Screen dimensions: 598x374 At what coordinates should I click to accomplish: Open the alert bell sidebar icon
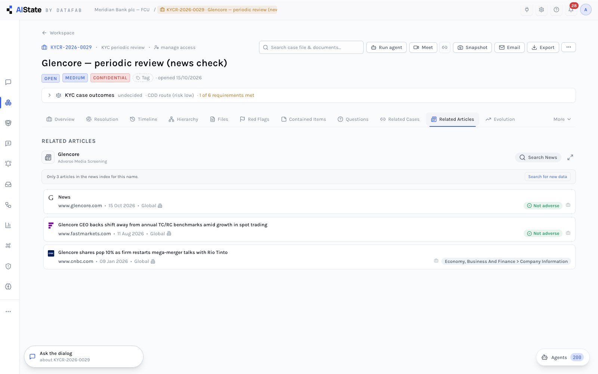coord(8,164)
